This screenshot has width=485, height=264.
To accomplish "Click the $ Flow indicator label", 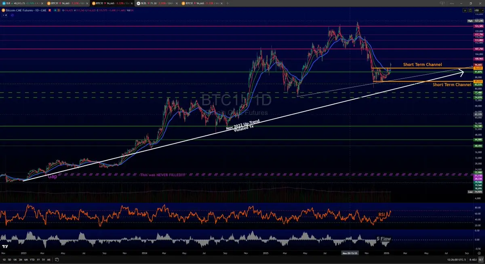I will click(384, 239).
